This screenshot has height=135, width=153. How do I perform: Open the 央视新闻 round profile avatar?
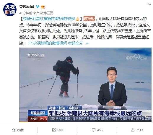[x=10, y=10]
